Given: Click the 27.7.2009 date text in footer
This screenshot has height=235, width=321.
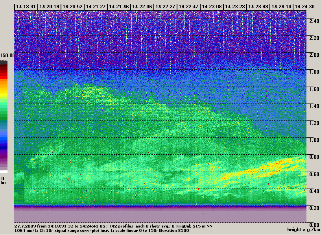Looking at the screenshot, I should pos(26,226).
